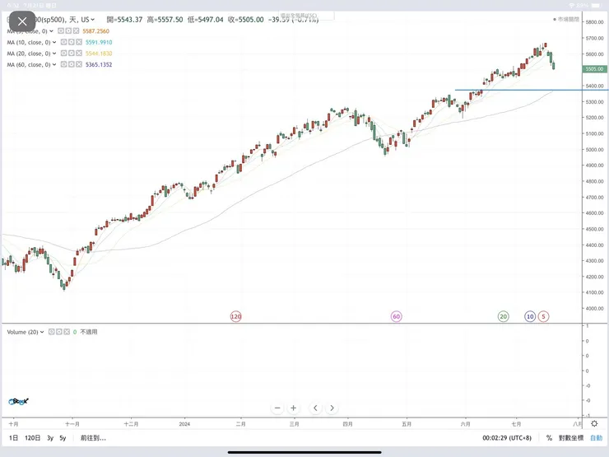Toggle visibility of MA (60, close, 0)
The image size is (609, 457).
[63, 64]
